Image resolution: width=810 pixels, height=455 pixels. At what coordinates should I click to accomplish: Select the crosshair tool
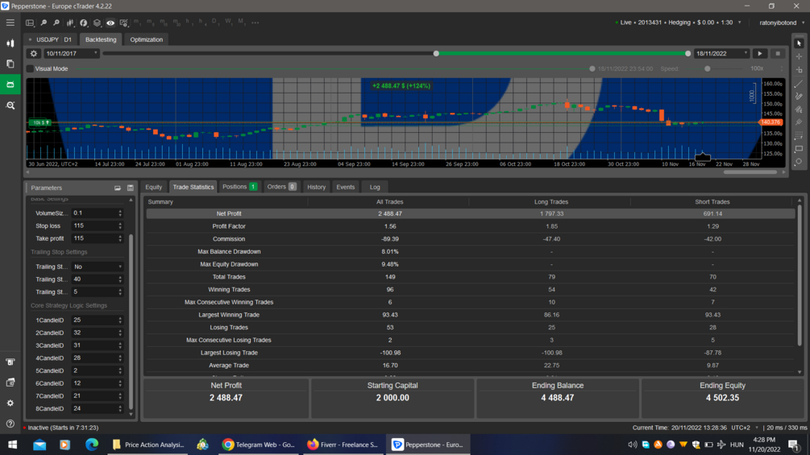799,56
